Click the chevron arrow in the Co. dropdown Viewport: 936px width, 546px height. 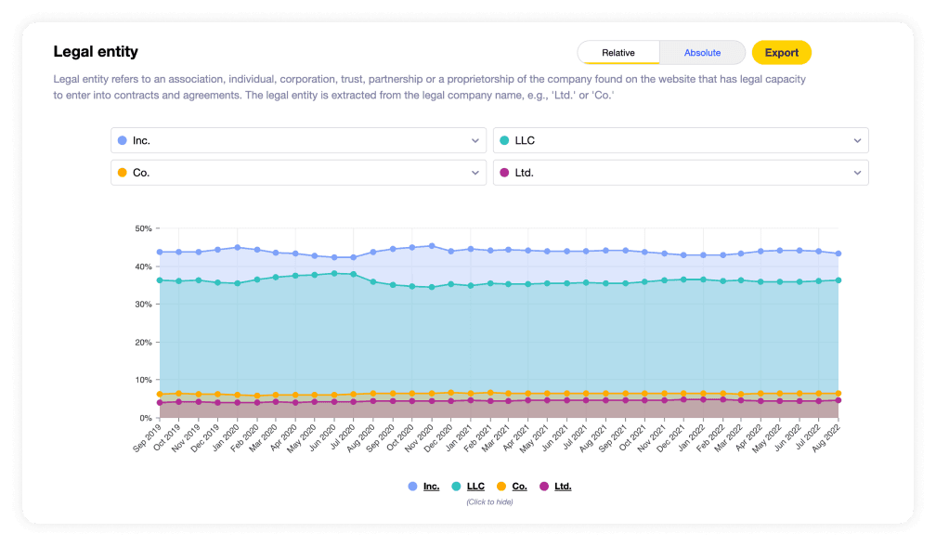tap(475, 173)
